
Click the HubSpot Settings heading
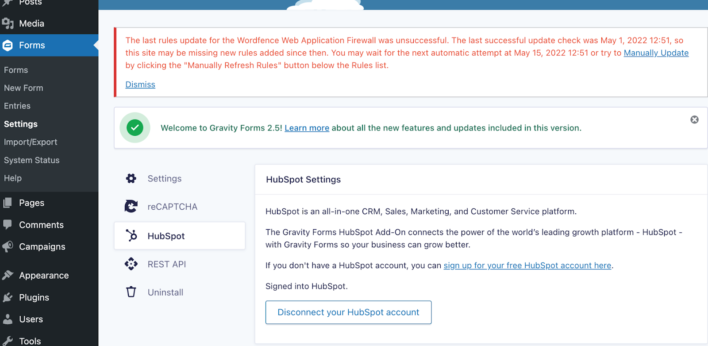pyautogui.click(x=304, y=180)
